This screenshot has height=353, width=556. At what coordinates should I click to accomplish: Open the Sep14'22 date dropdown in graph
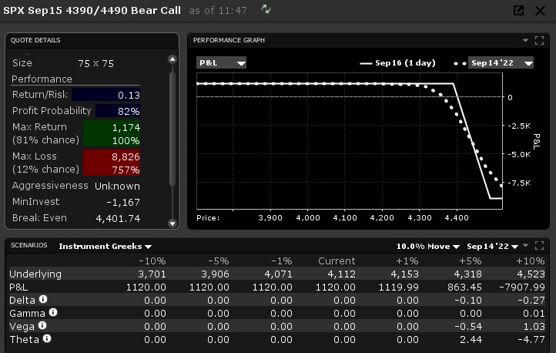[x=501, y=63]
